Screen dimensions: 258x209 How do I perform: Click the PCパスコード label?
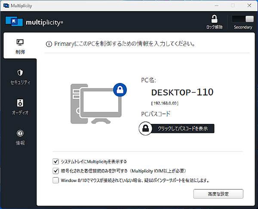coord(156,114)
